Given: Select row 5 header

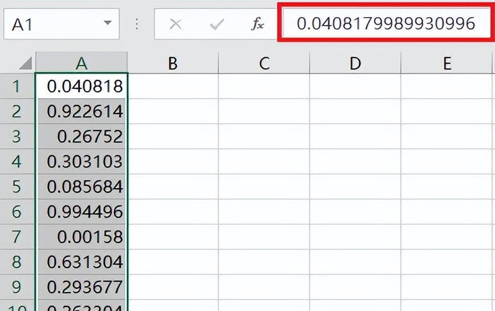Looking at the screenshot, I should tap(17, 187).
